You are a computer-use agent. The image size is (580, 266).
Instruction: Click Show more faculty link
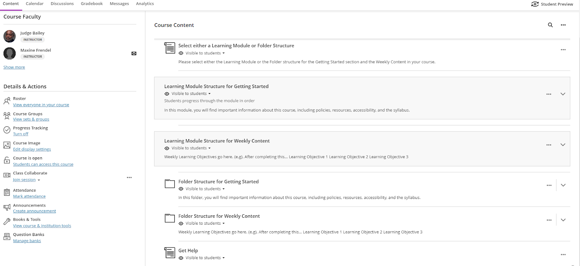(x=14, y=67)
